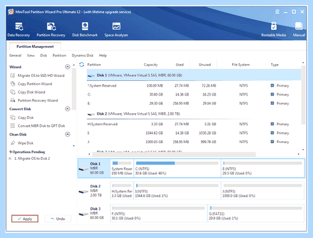The image size is (313, 238).
Task: Start Disk Benchmark tool
Action: (x=85, y=30)
